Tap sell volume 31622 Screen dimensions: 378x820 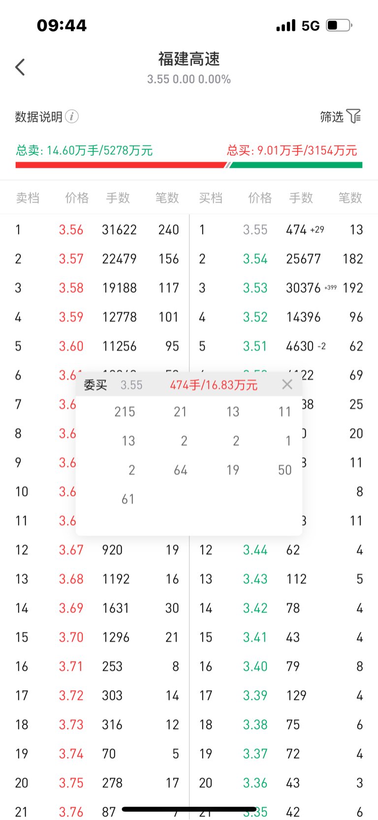pos(120,230)
